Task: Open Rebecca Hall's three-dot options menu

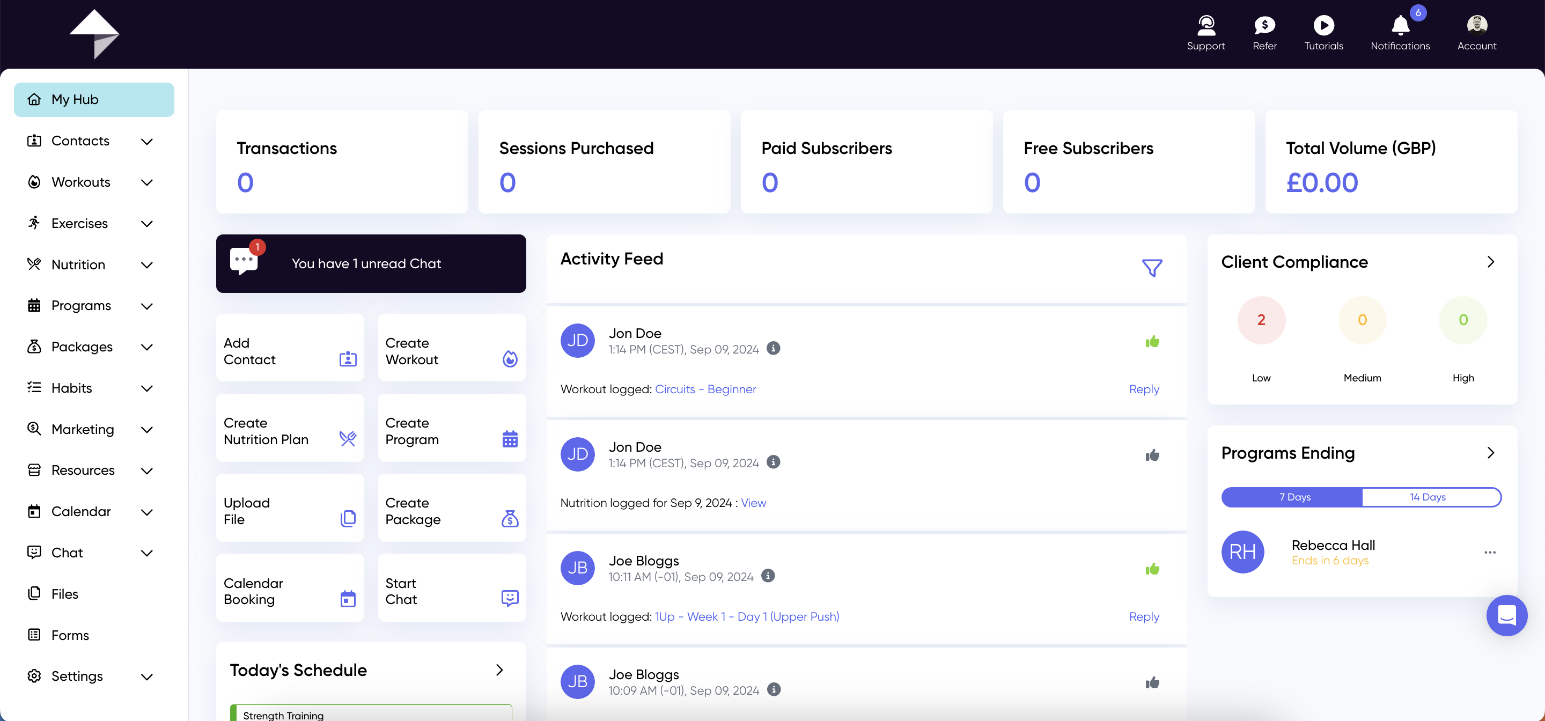Action: [x=1490, y=553]
